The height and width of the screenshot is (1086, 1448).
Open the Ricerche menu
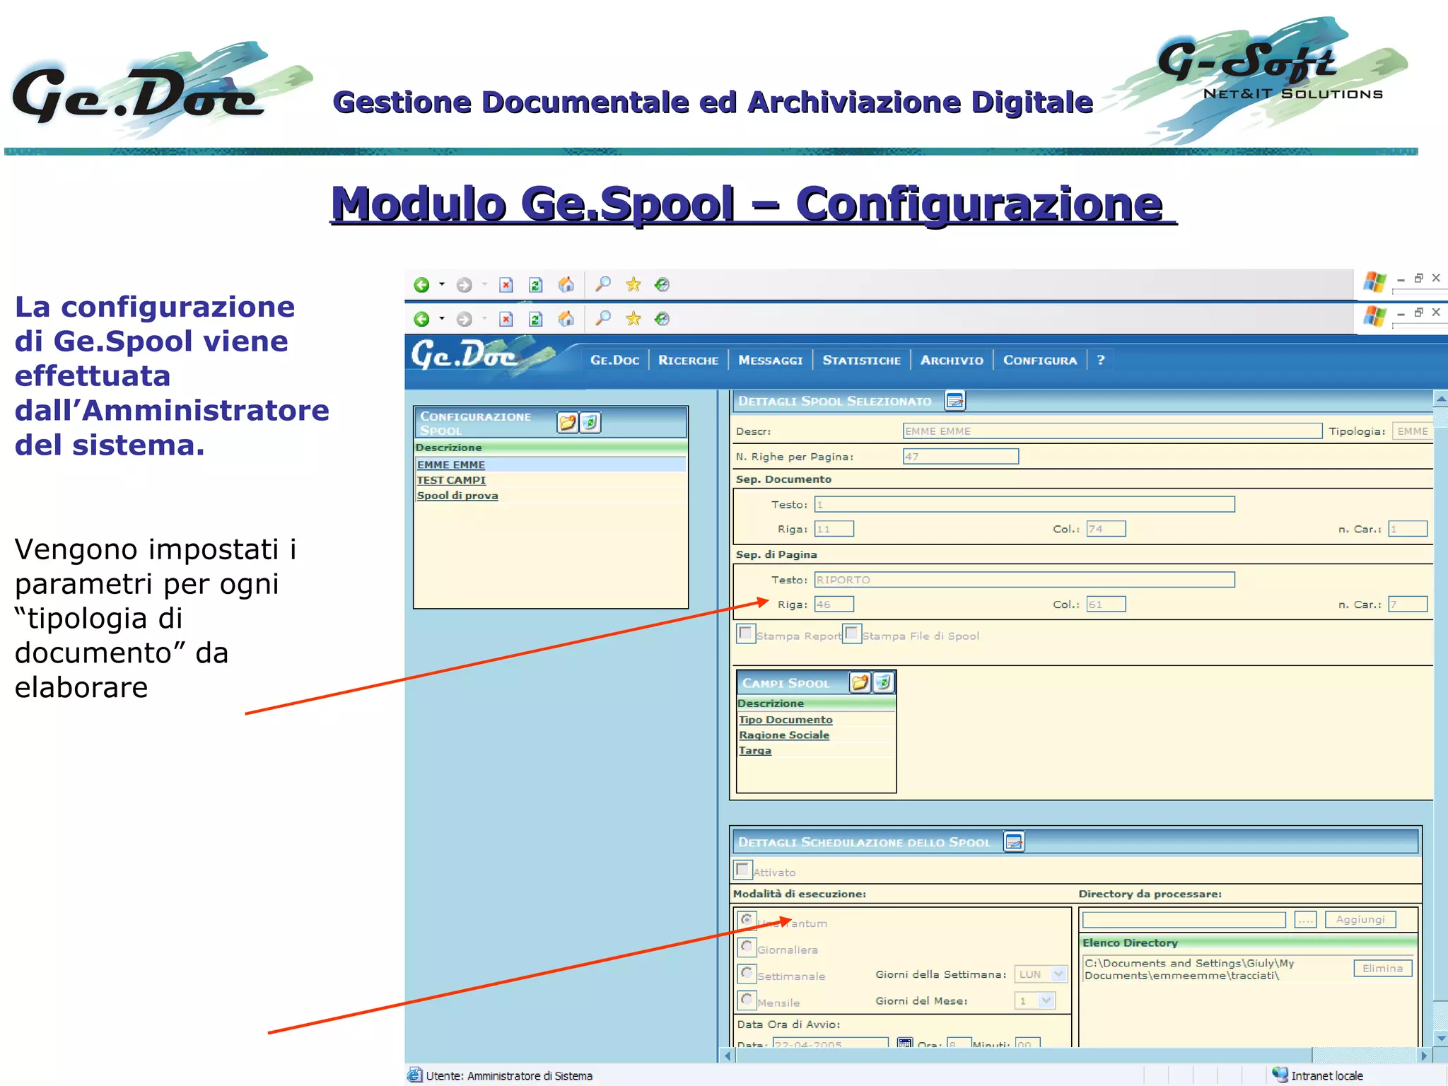[x=688, y=360]
